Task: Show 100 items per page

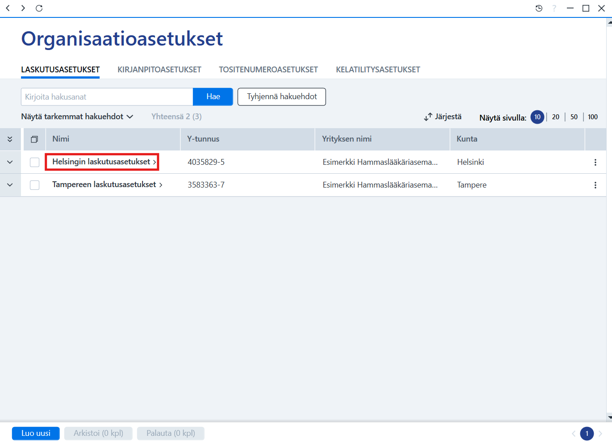Action: click(x=593, y=117)
